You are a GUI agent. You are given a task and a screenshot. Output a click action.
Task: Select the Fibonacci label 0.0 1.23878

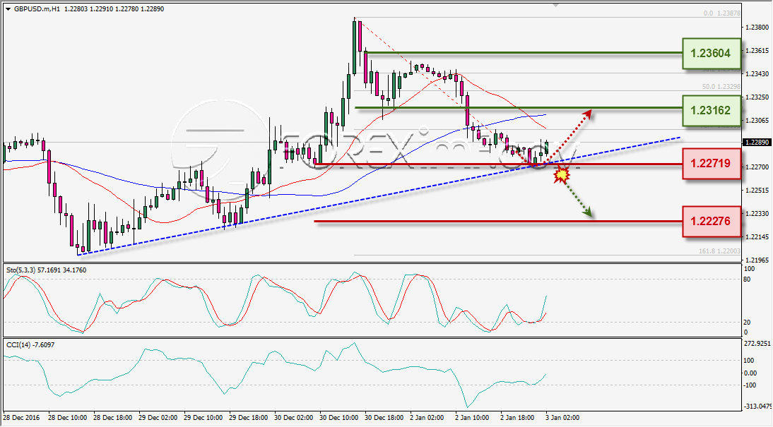722,13
